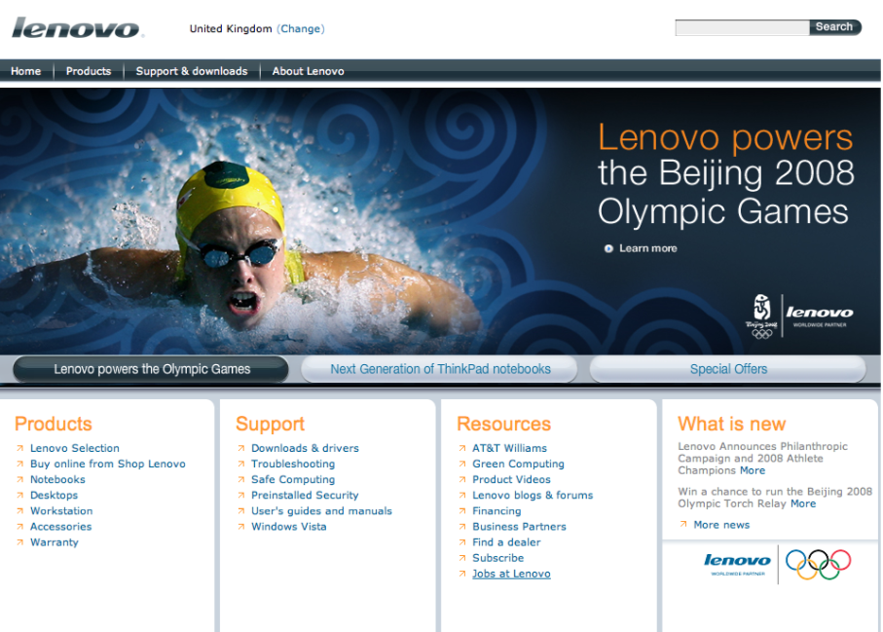Viewport: 883px width, 632px height.
Task: Open the Warranty link
Action: [x=55, y=542]
